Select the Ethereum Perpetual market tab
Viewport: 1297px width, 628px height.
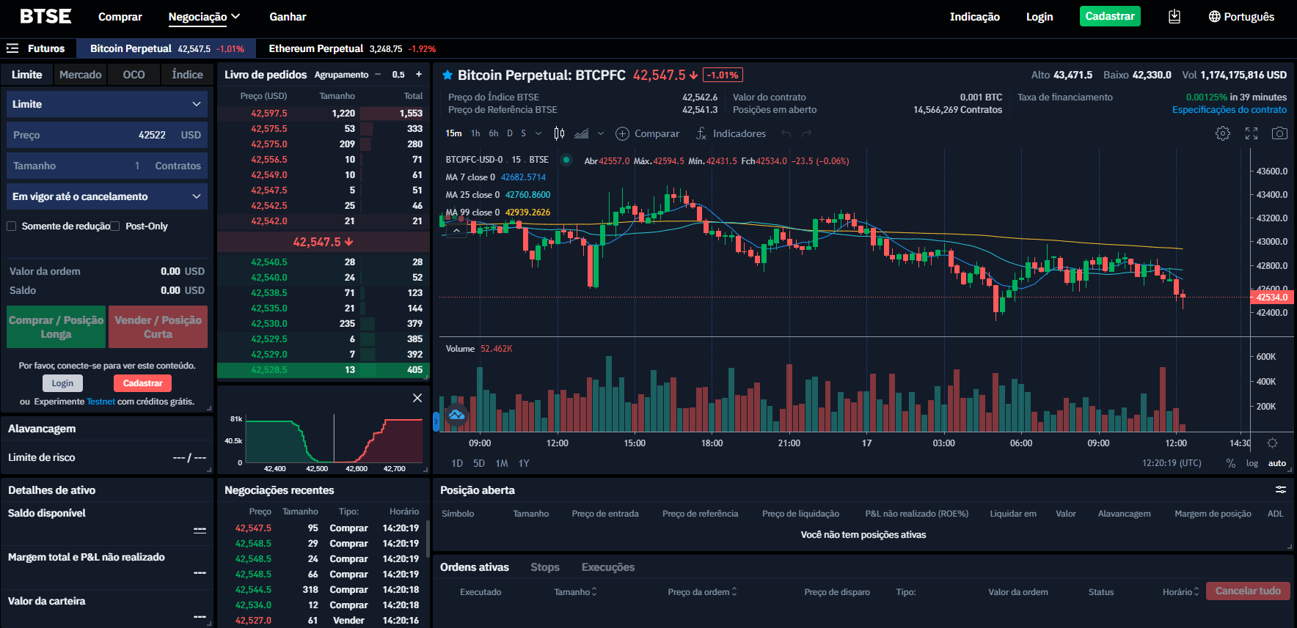click(x=352, y=48)
